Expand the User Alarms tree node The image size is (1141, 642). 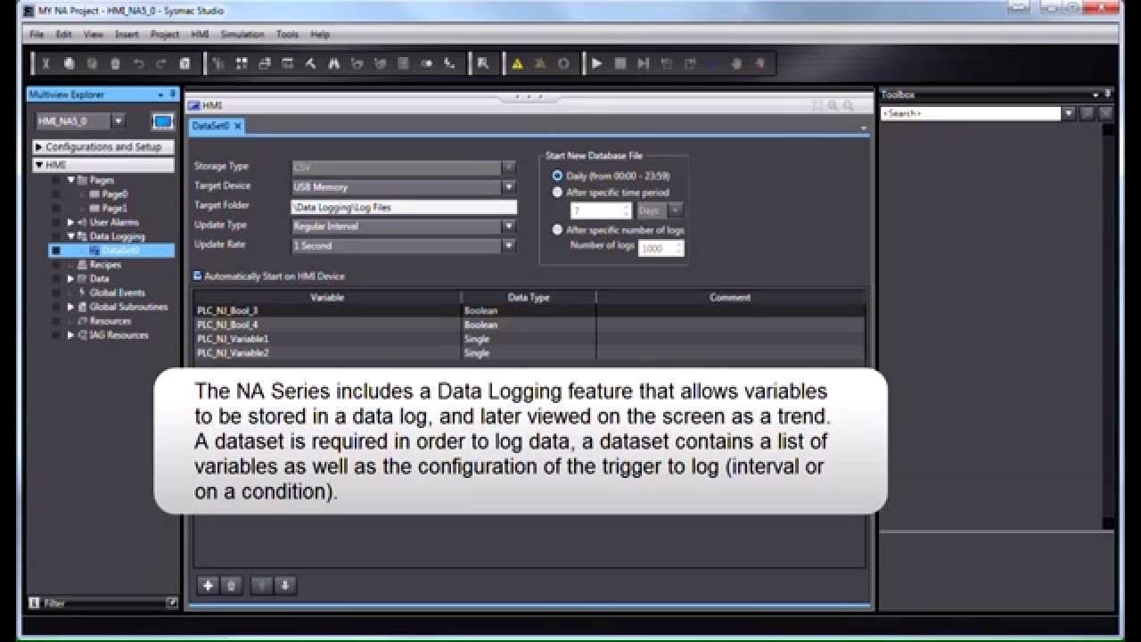point(71,223)
